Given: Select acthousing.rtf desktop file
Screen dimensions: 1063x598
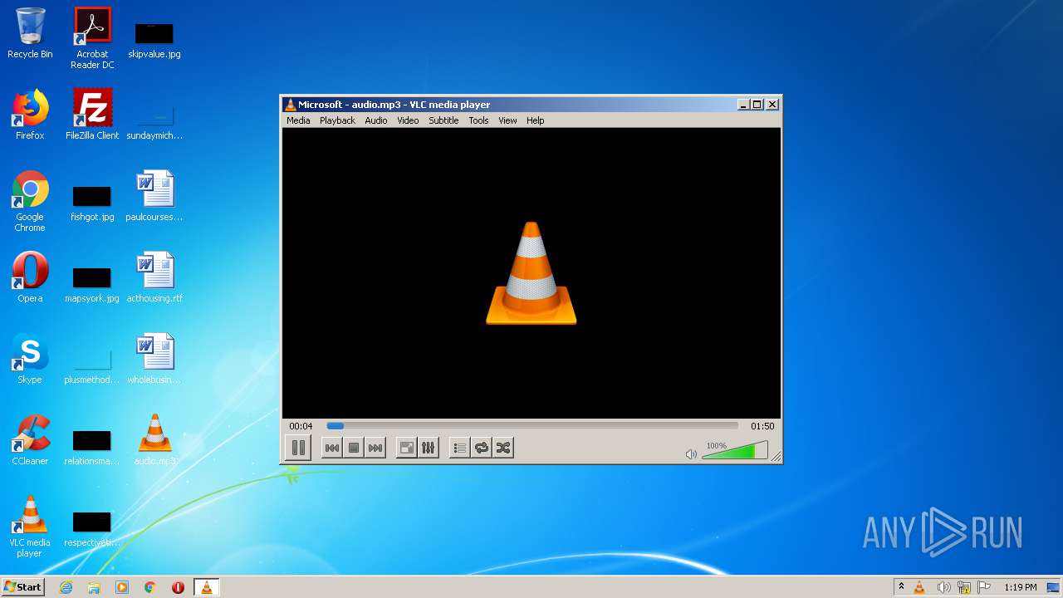Looking at the screenshot, I should point(154,277).
